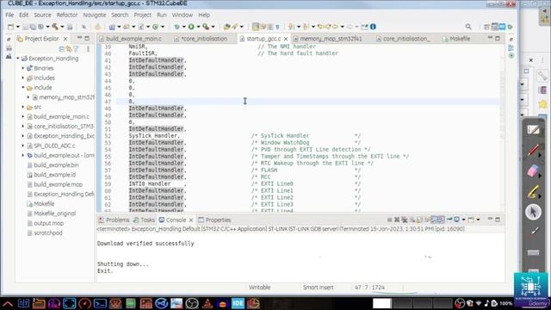This screenshot has height=310, width=551.
Task: Open the Debug dropdown arrow
Action: [183, 27]
